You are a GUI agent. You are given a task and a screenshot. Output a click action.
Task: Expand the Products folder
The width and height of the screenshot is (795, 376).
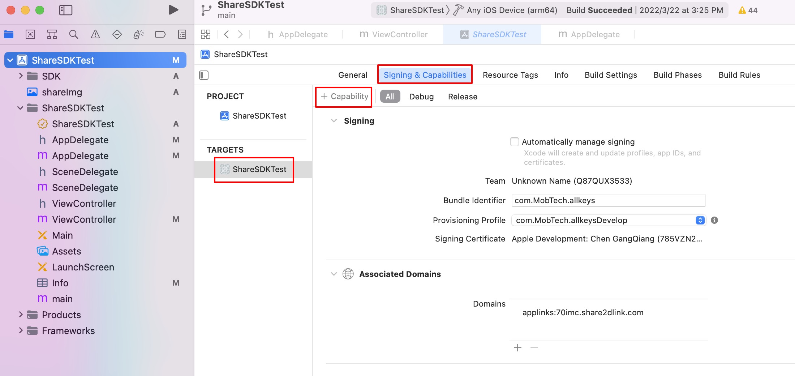pos(21,315)
